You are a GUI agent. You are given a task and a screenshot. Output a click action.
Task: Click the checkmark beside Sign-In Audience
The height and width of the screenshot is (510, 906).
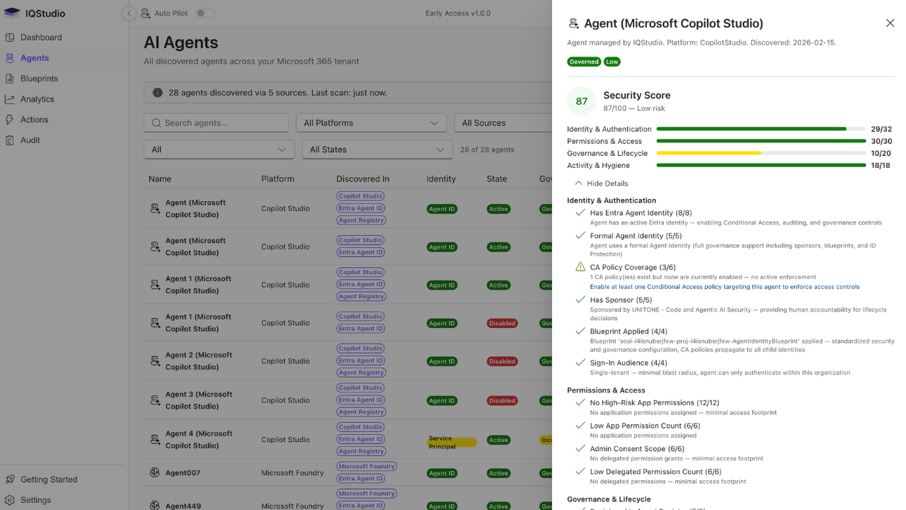(580, 363)
